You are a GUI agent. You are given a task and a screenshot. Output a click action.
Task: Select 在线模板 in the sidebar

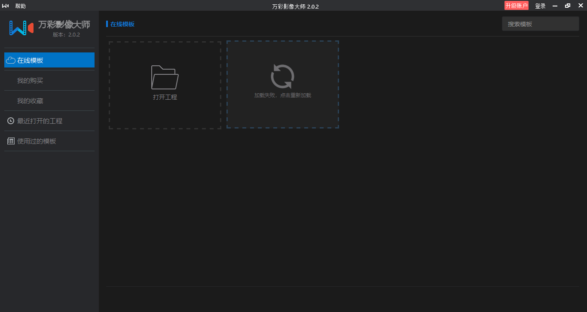coord(49,60)
